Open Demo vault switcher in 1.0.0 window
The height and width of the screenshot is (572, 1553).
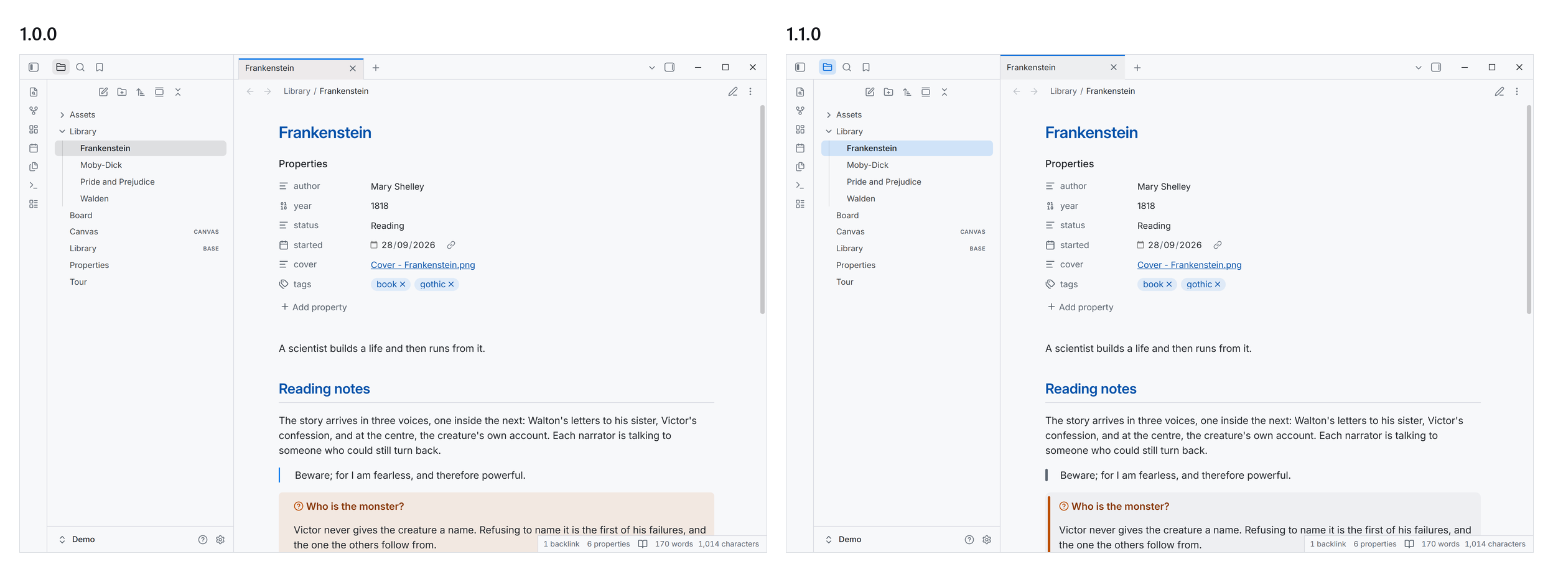[77, 540]
